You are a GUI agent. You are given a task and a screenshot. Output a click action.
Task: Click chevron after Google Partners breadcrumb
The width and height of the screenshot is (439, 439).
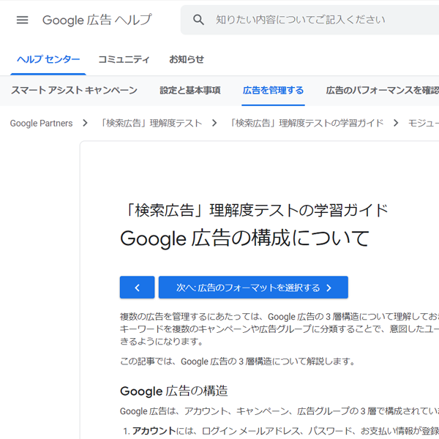point(85,123)
